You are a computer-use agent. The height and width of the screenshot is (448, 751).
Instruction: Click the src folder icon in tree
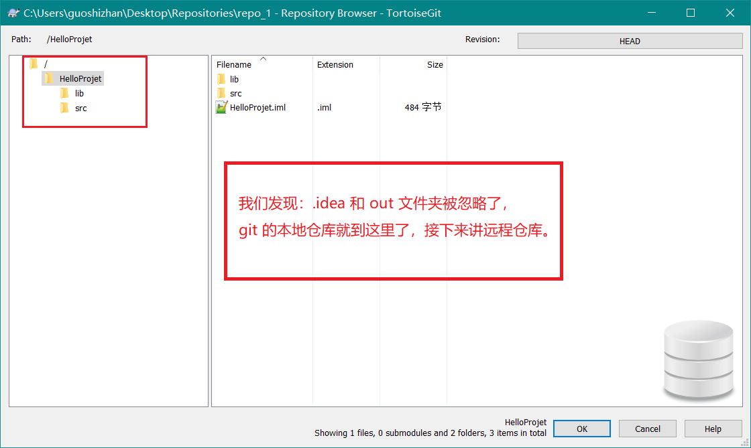coord(64,108)
